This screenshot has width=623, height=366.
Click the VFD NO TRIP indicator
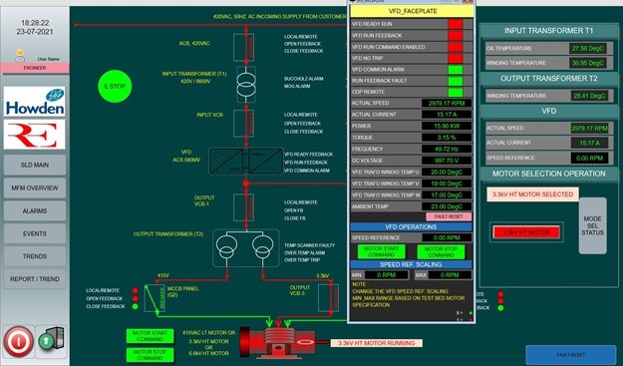tap(456, 58)
